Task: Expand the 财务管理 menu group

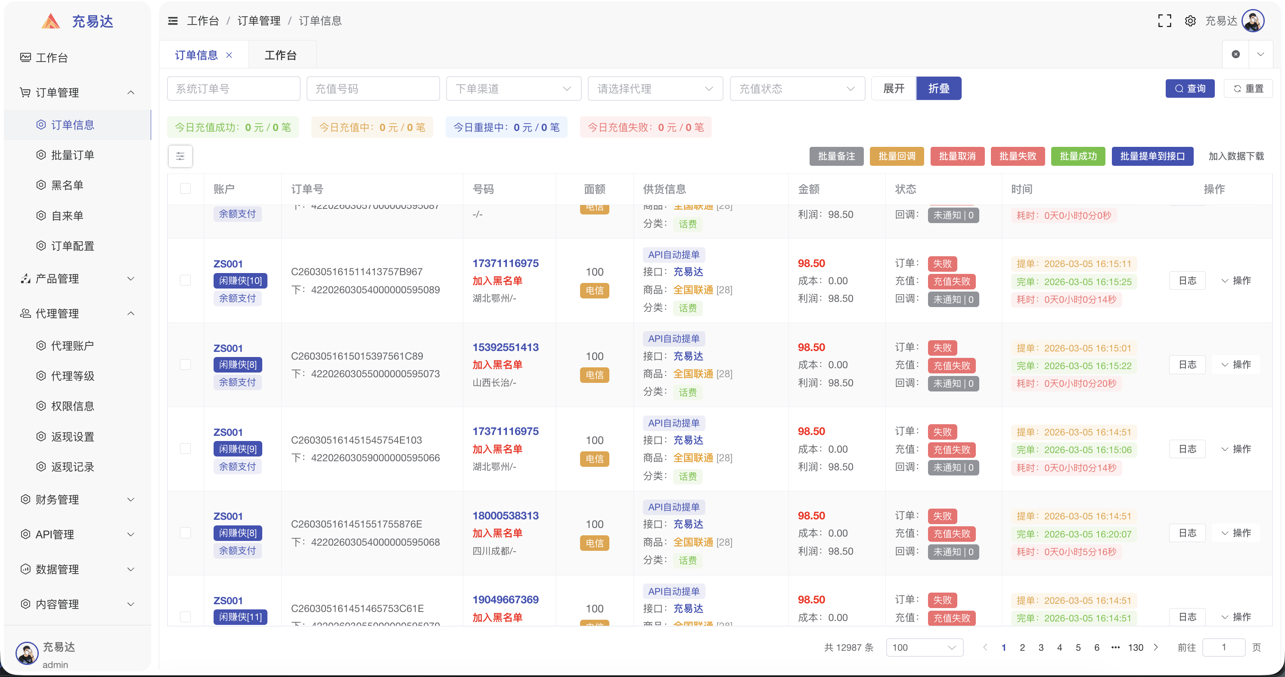Action: (130, 500)
